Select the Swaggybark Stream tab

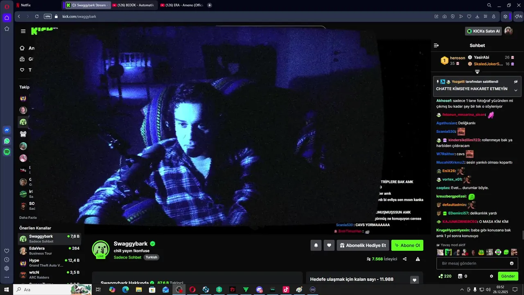coord(87,5)
